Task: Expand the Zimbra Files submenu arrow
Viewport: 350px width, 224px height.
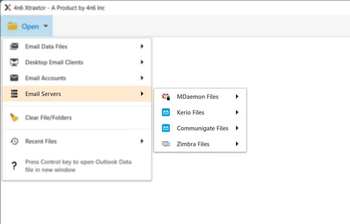Action: tap(237, 144)
